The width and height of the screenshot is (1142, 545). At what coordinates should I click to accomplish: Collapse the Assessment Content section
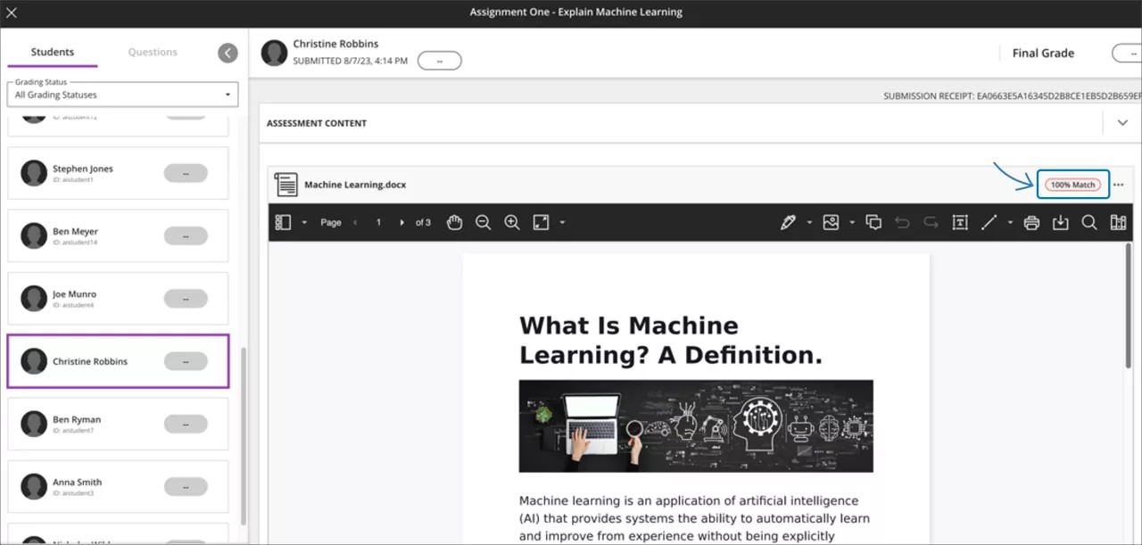point(1122,123)
